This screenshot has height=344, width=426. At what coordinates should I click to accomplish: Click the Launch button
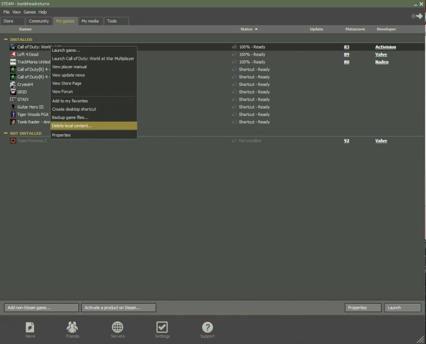click(x=403, y=308)
